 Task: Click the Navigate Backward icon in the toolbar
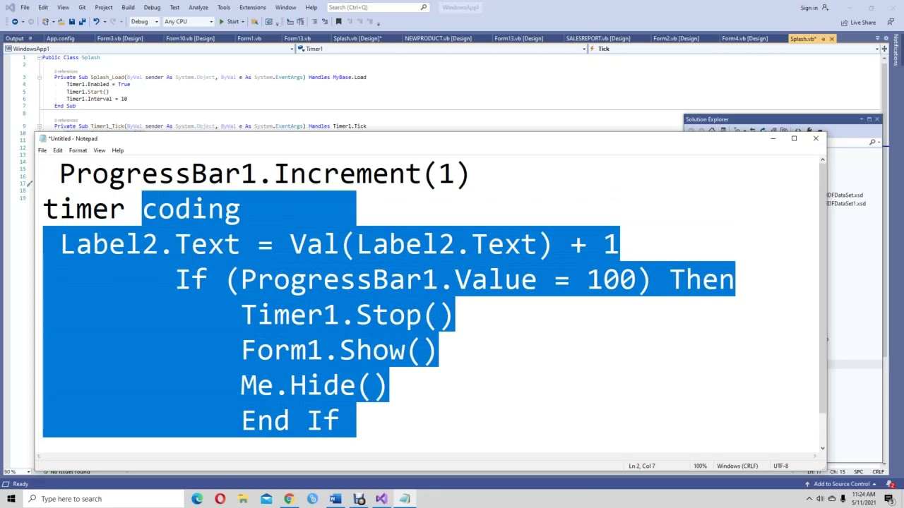15,22
